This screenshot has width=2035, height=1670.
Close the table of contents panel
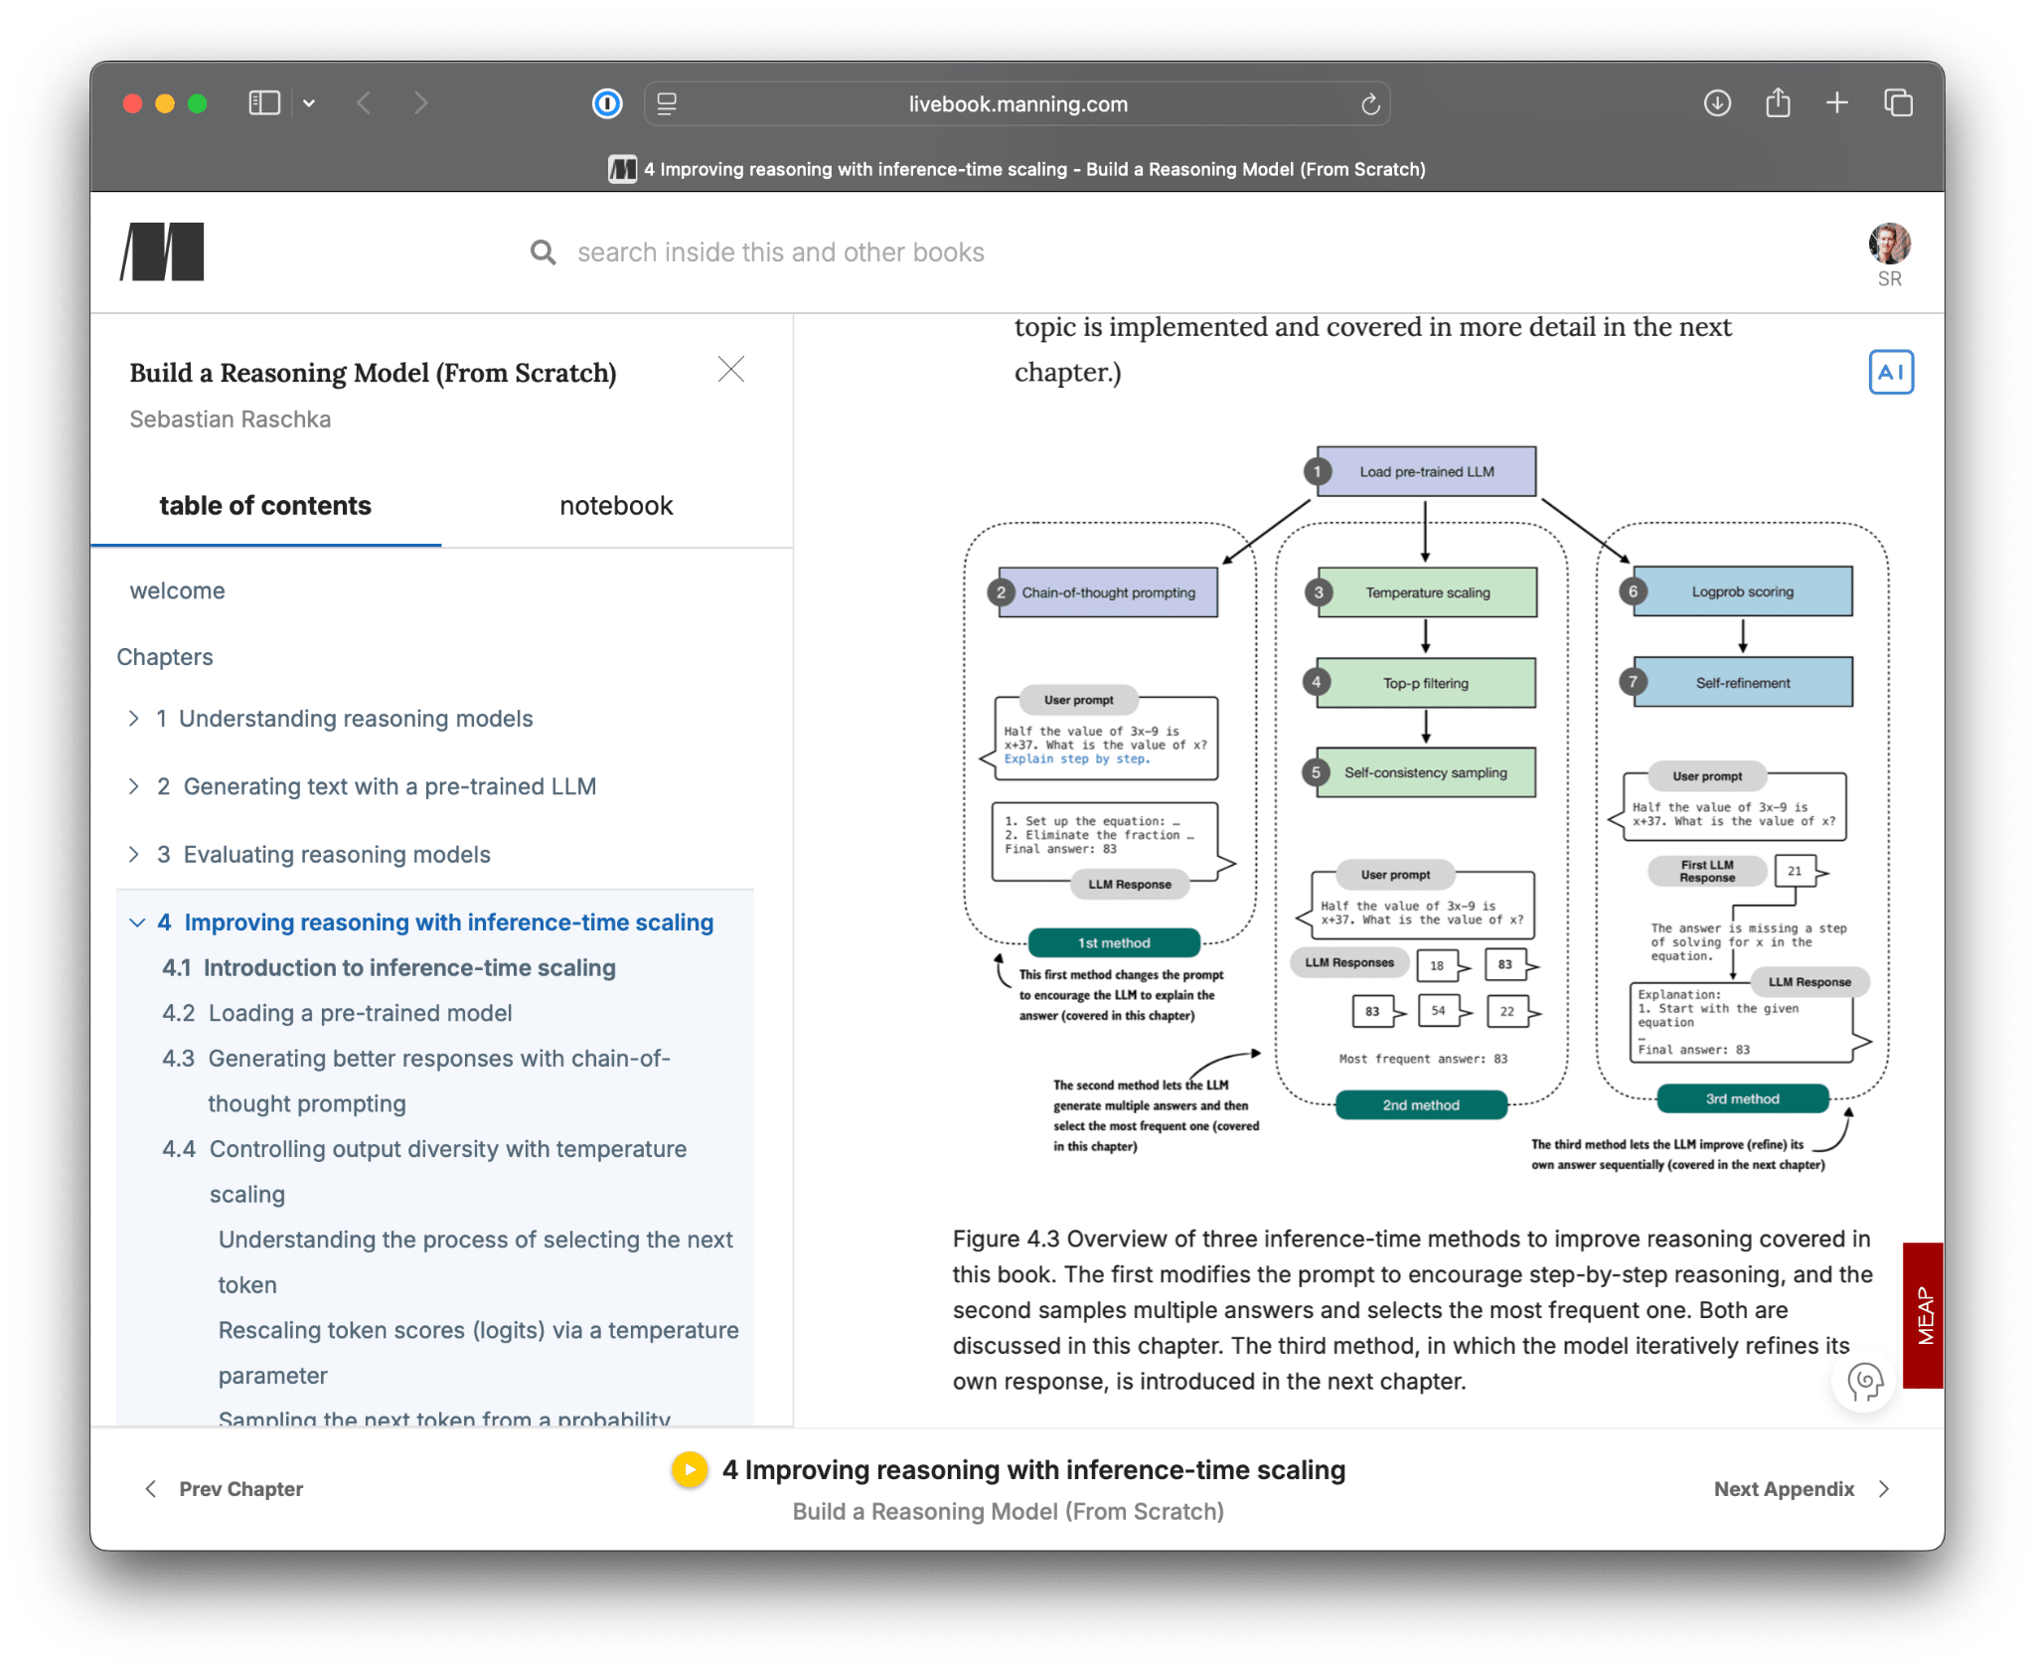pos(731,370)
